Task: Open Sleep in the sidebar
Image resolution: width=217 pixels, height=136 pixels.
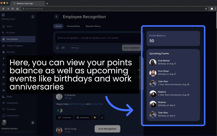Action: coord(9,96)
